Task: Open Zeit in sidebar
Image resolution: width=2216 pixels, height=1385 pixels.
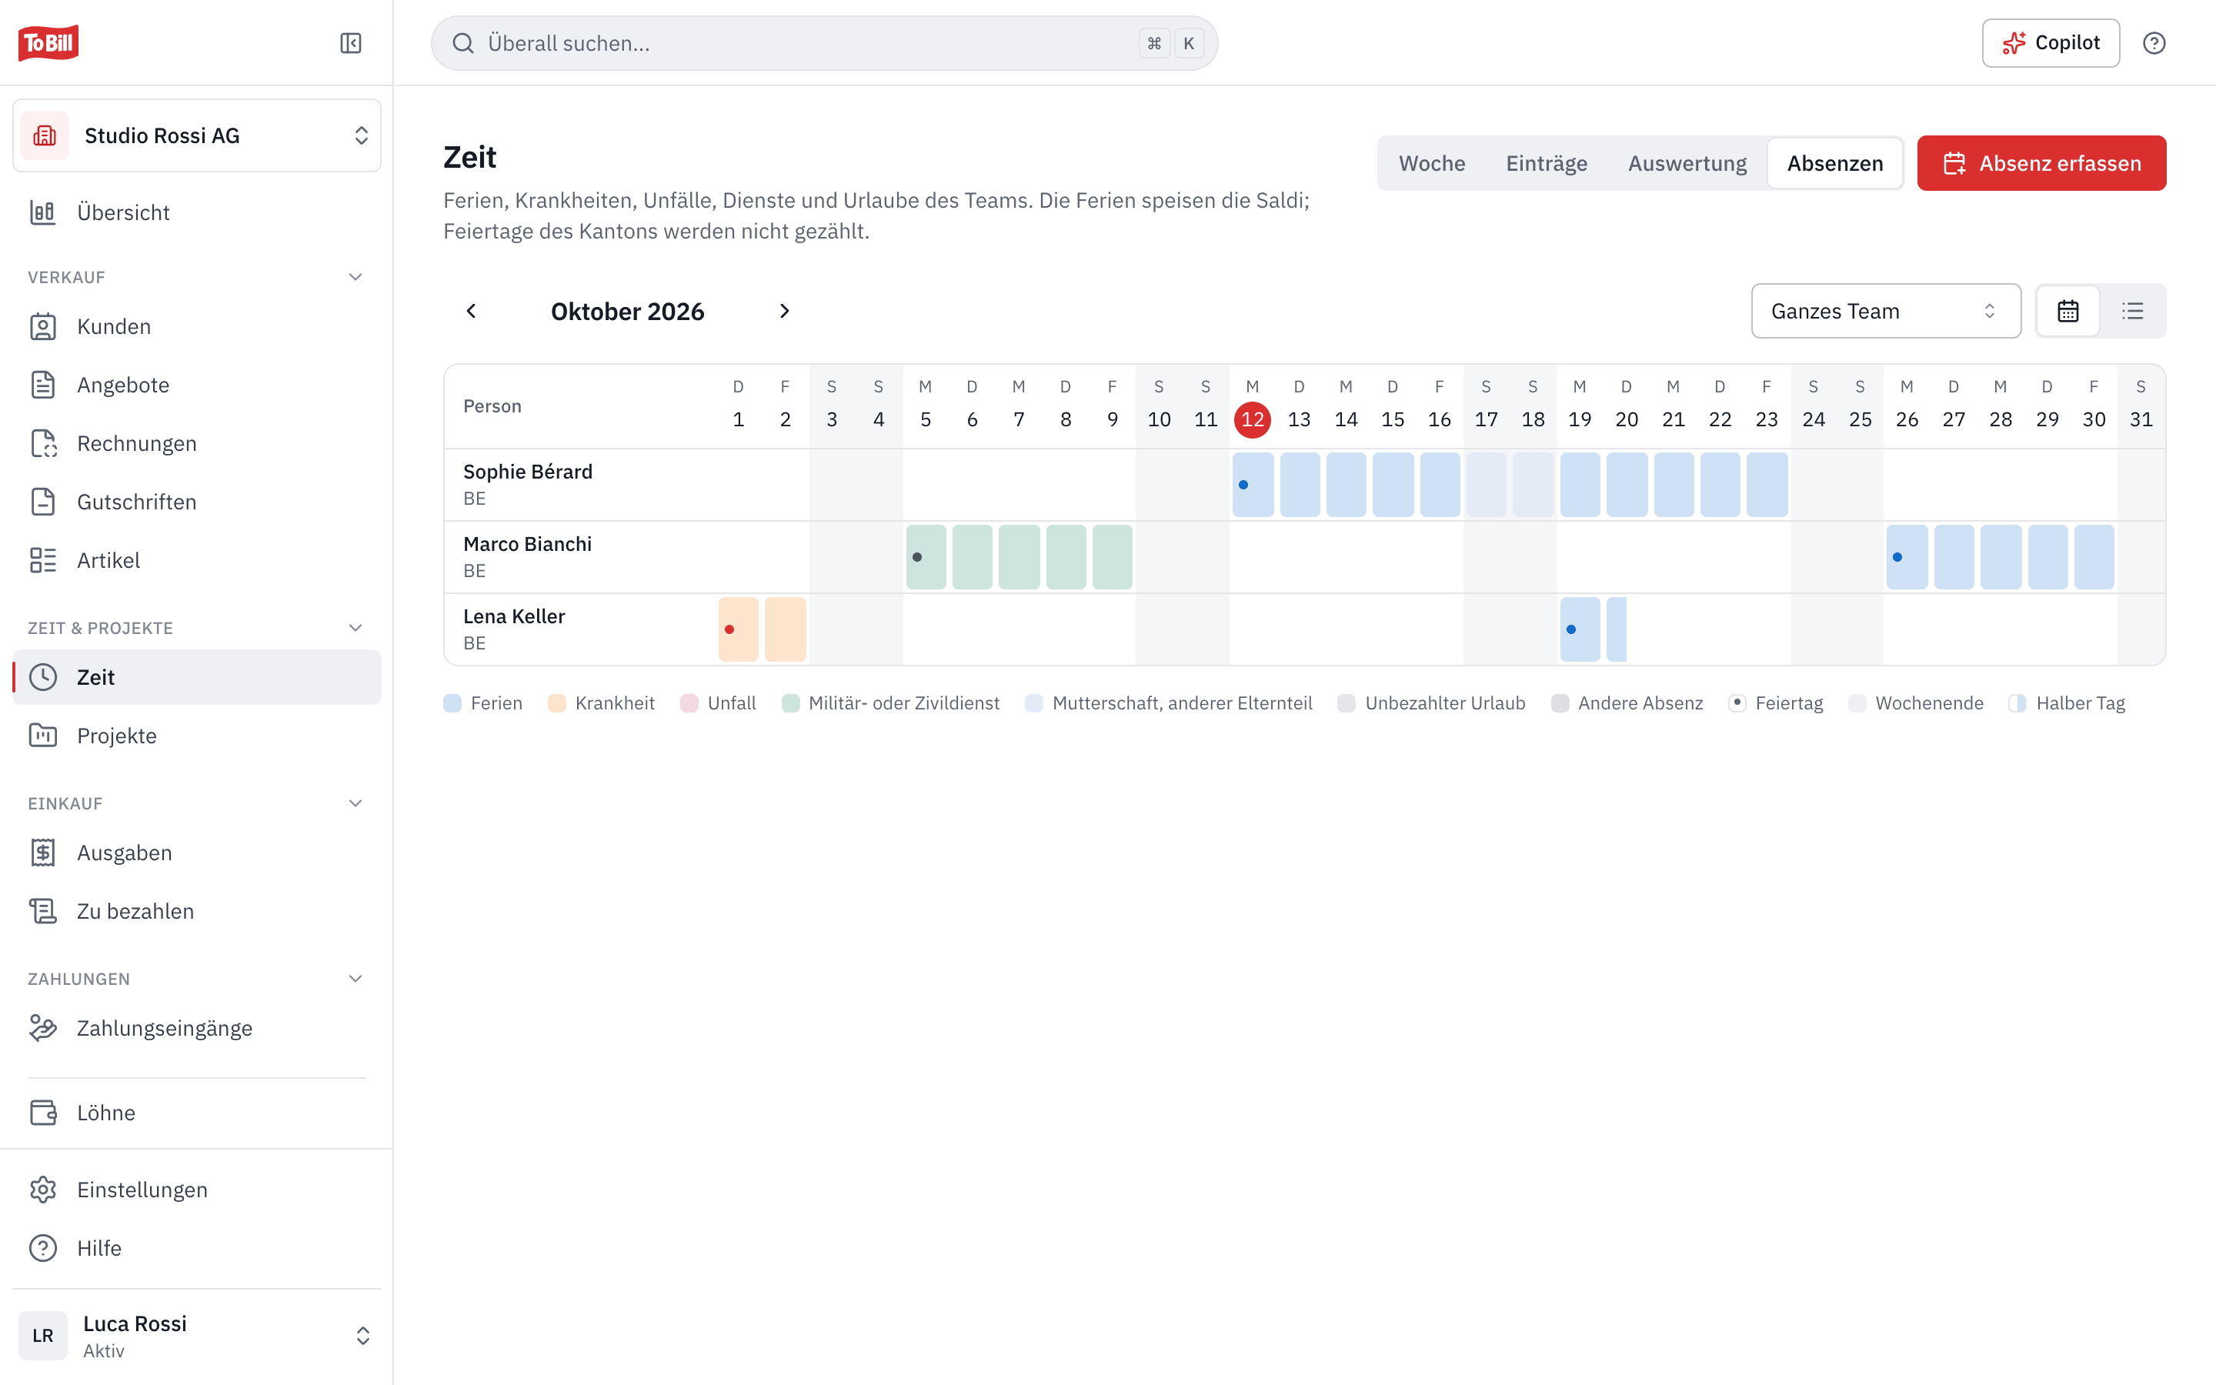Action: 197,677
